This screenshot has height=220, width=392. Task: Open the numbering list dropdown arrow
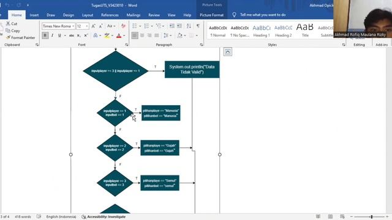point(152,26)
